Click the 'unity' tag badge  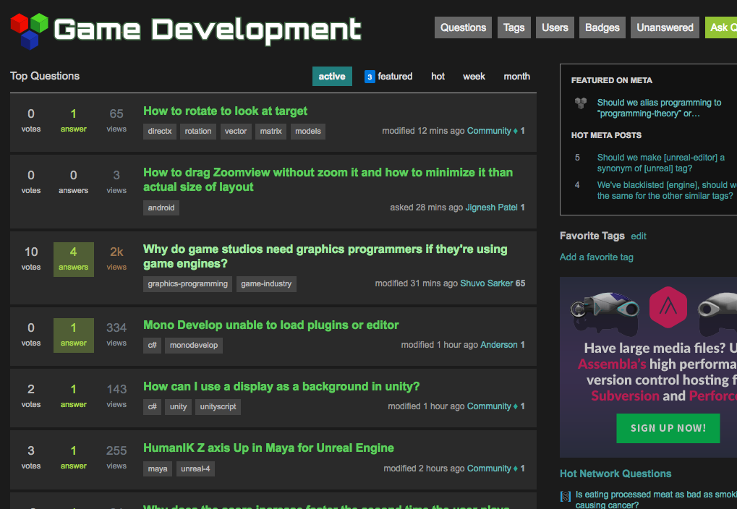[x=178, y=406]
